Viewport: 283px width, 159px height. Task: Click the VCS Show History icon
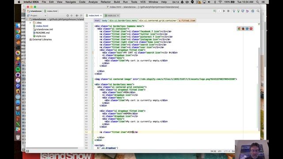tap(243, 11)
